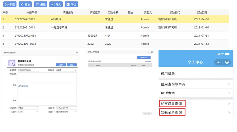
Task: Click the 保存 (Save) button
Action: pyautogui.click(x=61, y=65)
